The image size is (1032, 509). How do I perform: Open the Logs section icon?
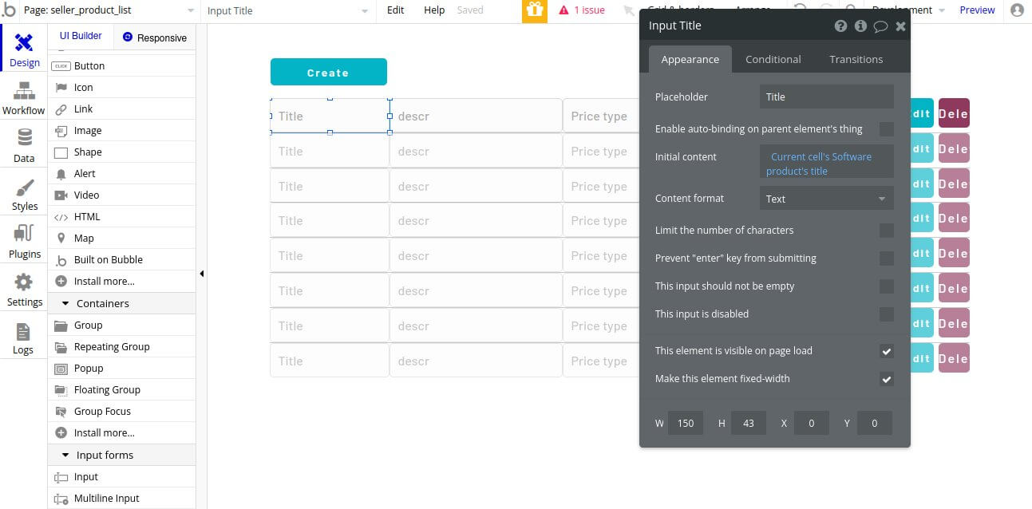(x=23, y=338)
